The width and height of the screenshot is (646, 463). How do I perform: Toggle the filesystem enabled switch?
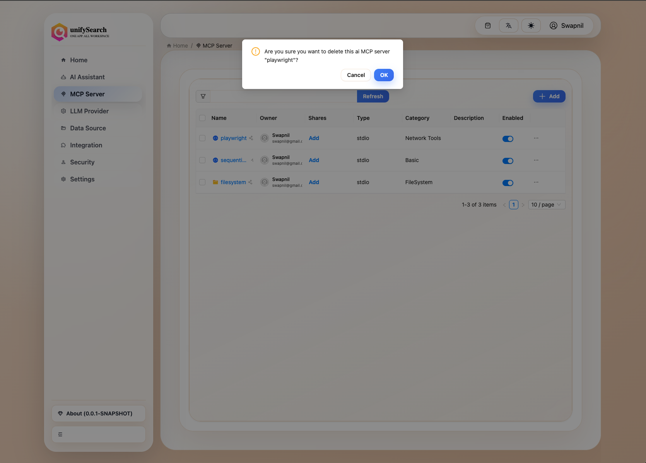click(508, 183)
